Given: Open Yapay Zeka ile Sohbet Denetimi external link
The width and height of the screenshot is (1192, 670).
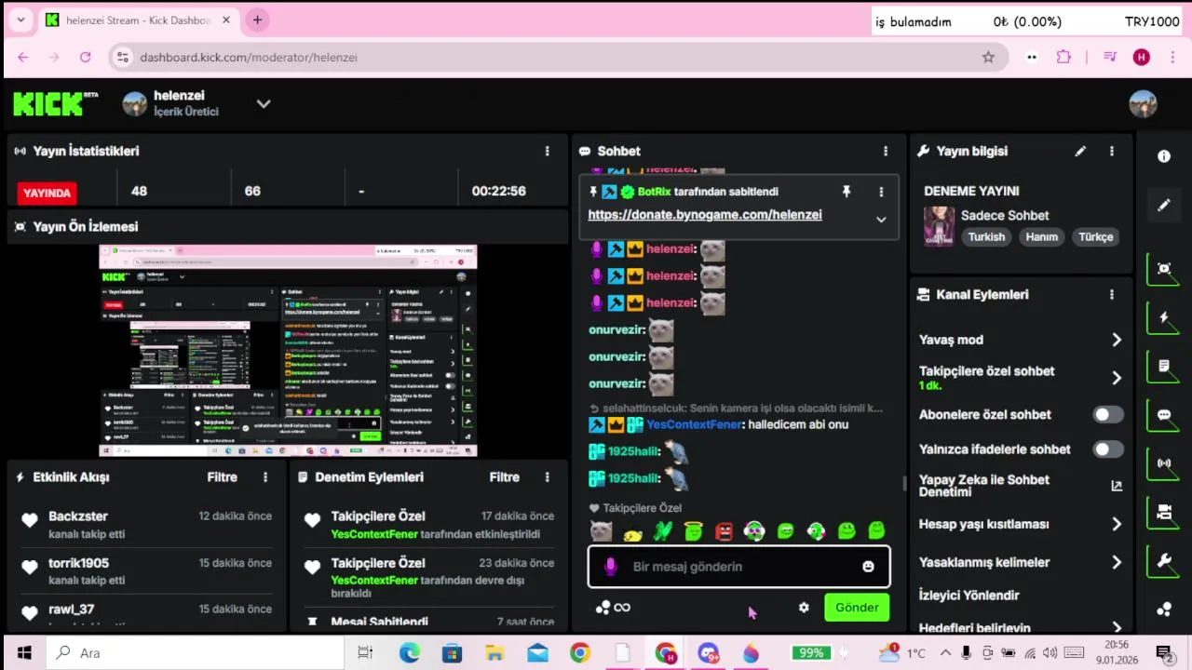Looking at the screenshot, I should [x=1117, y=486].
